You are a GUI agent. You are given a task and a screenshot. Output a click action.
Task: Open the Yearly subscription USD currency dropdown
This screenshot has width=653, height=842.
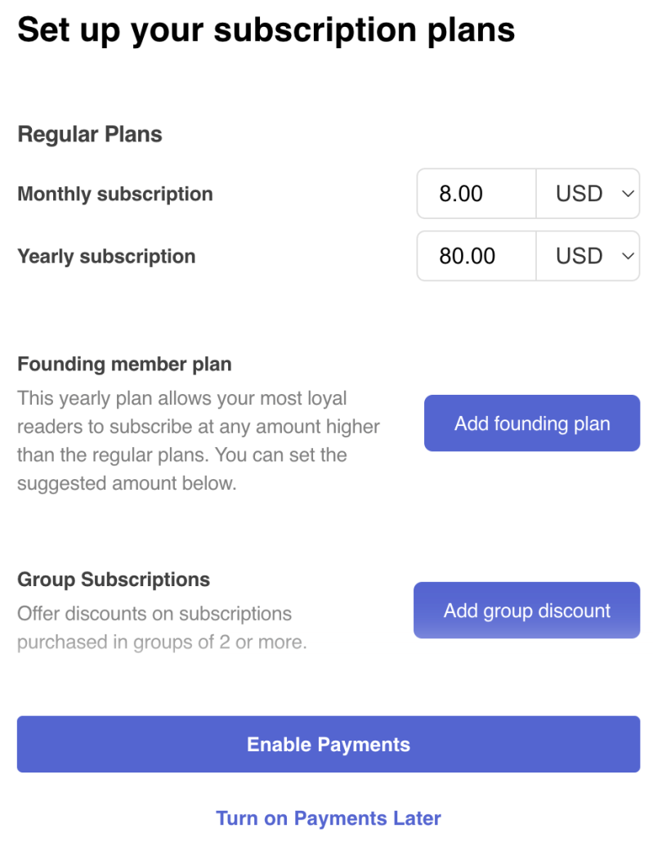[588, 256]
